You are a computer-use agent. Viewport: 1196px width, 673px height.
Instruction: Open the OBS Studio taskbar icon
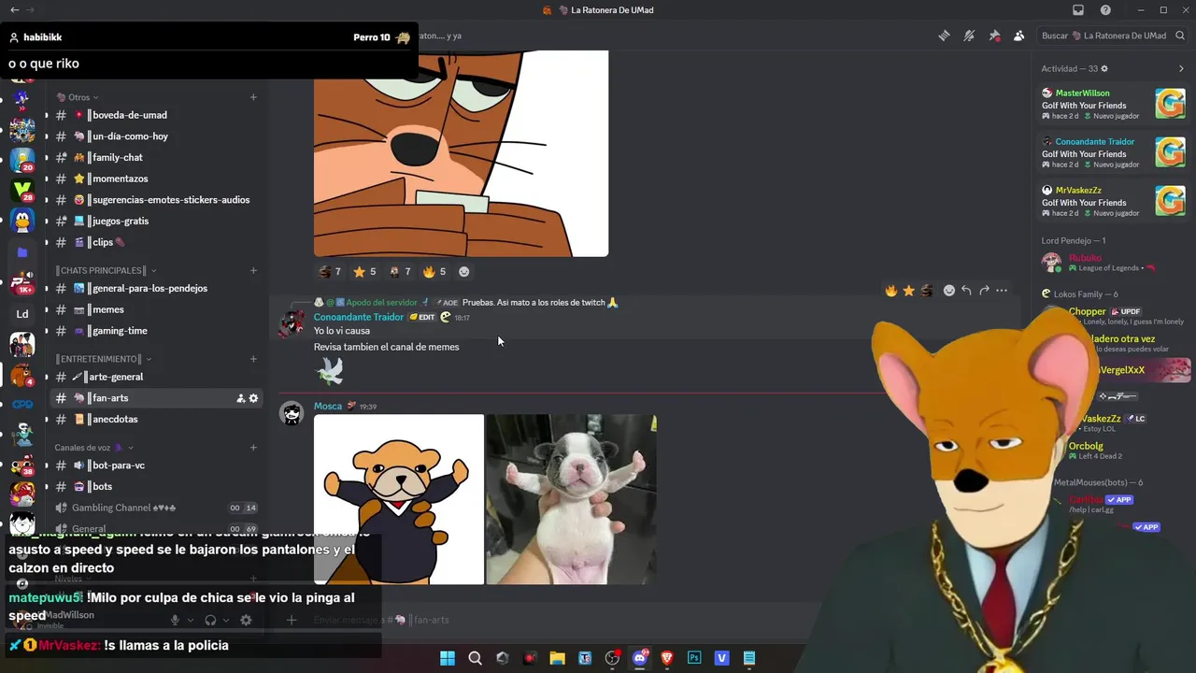[612, 658]
